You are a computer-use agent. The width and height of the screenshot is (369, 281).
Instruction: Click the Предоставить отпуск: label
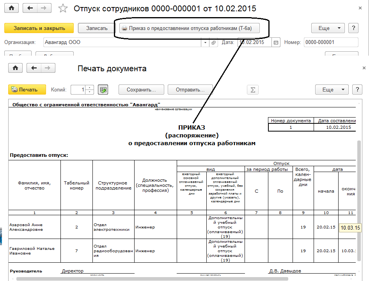pos(39,155)
